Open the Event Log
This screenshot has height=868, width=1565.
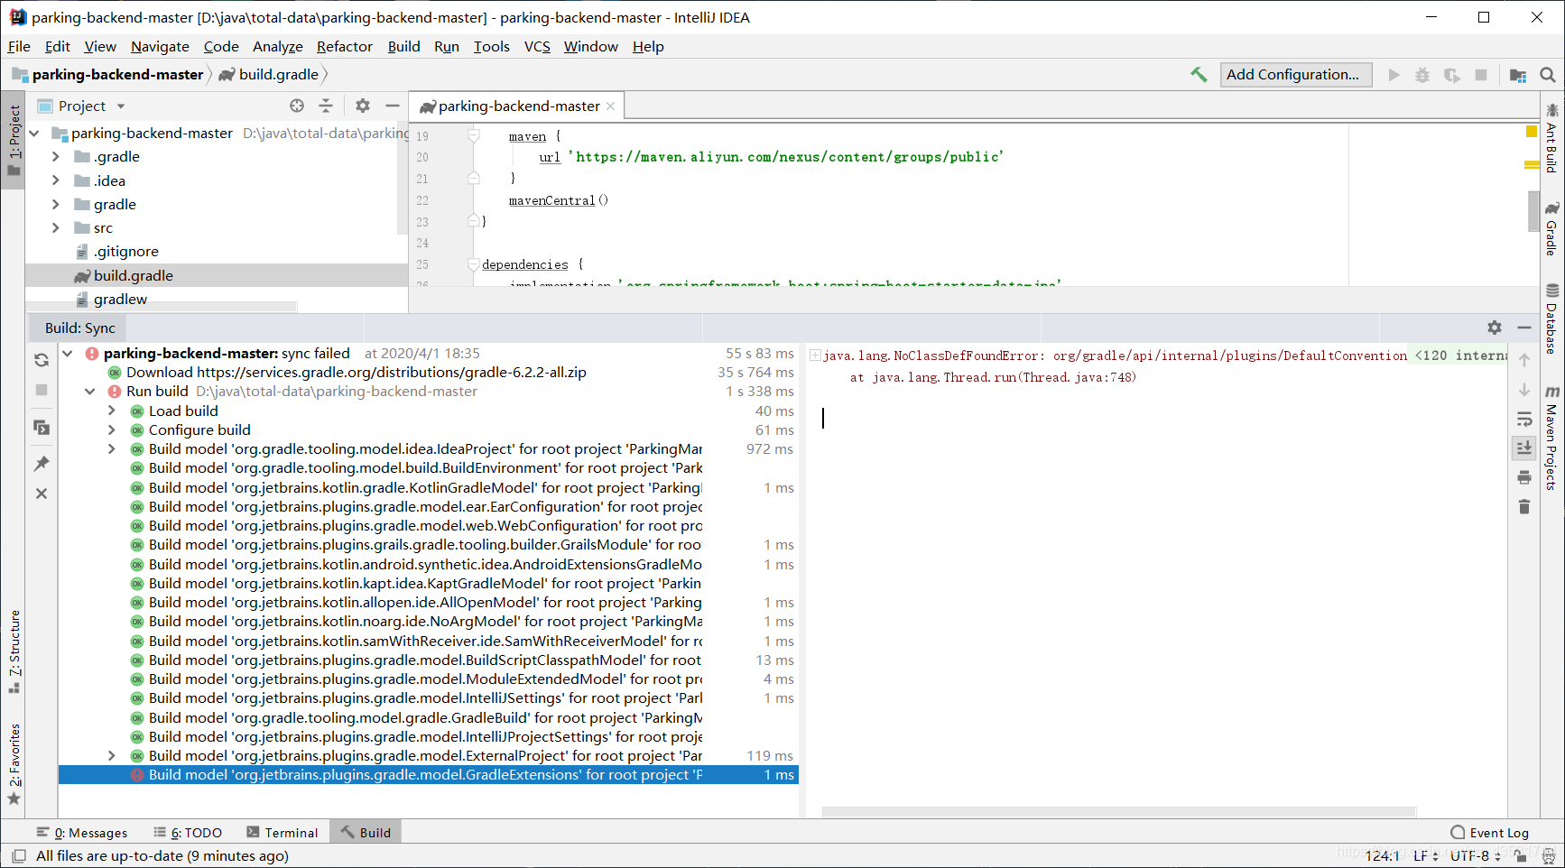(x=1490, y=832)
